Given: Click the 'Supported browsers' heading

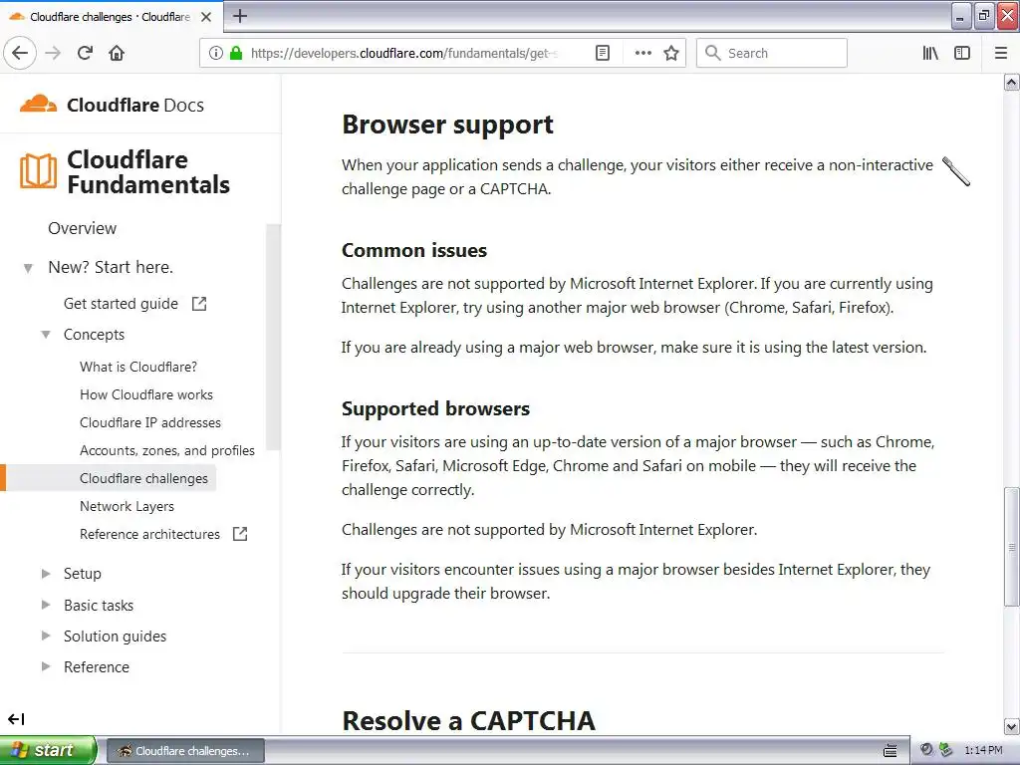Looking at the screenshot, I should pyautogui.click(x=436, y=408).
